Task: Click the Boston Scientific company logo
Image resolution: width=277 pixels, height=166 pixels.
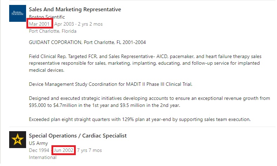Action: pos(18,13)
